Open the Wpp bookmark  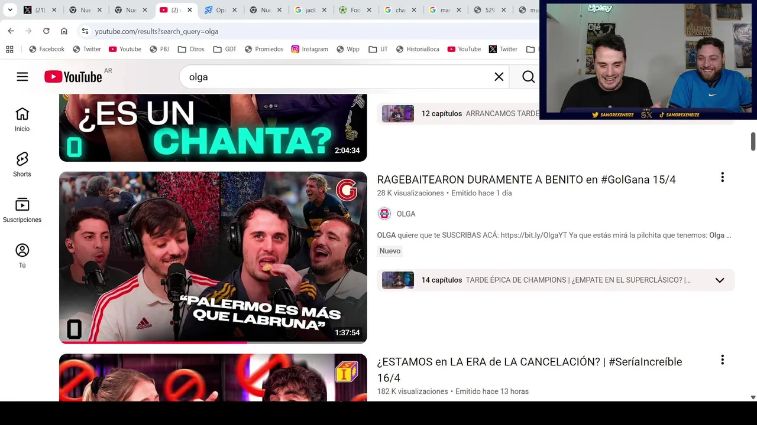tap(348, 49)
